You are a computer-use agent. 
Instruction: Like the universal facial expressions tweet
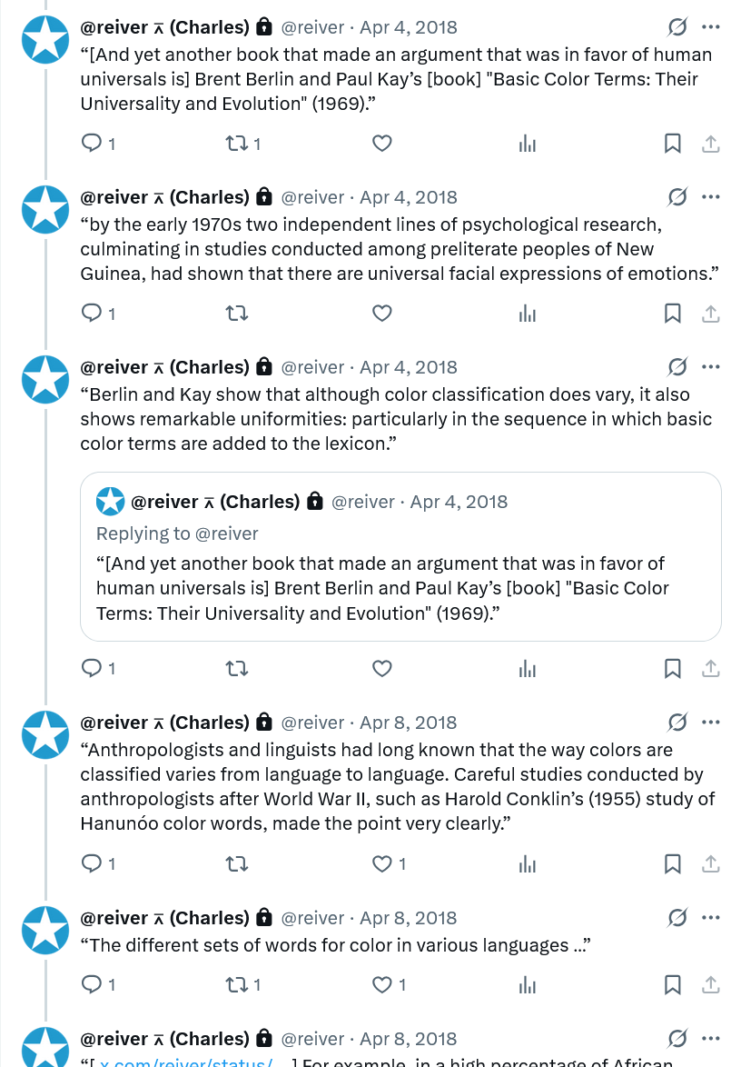pyautogui.click(x=382, y=314)
